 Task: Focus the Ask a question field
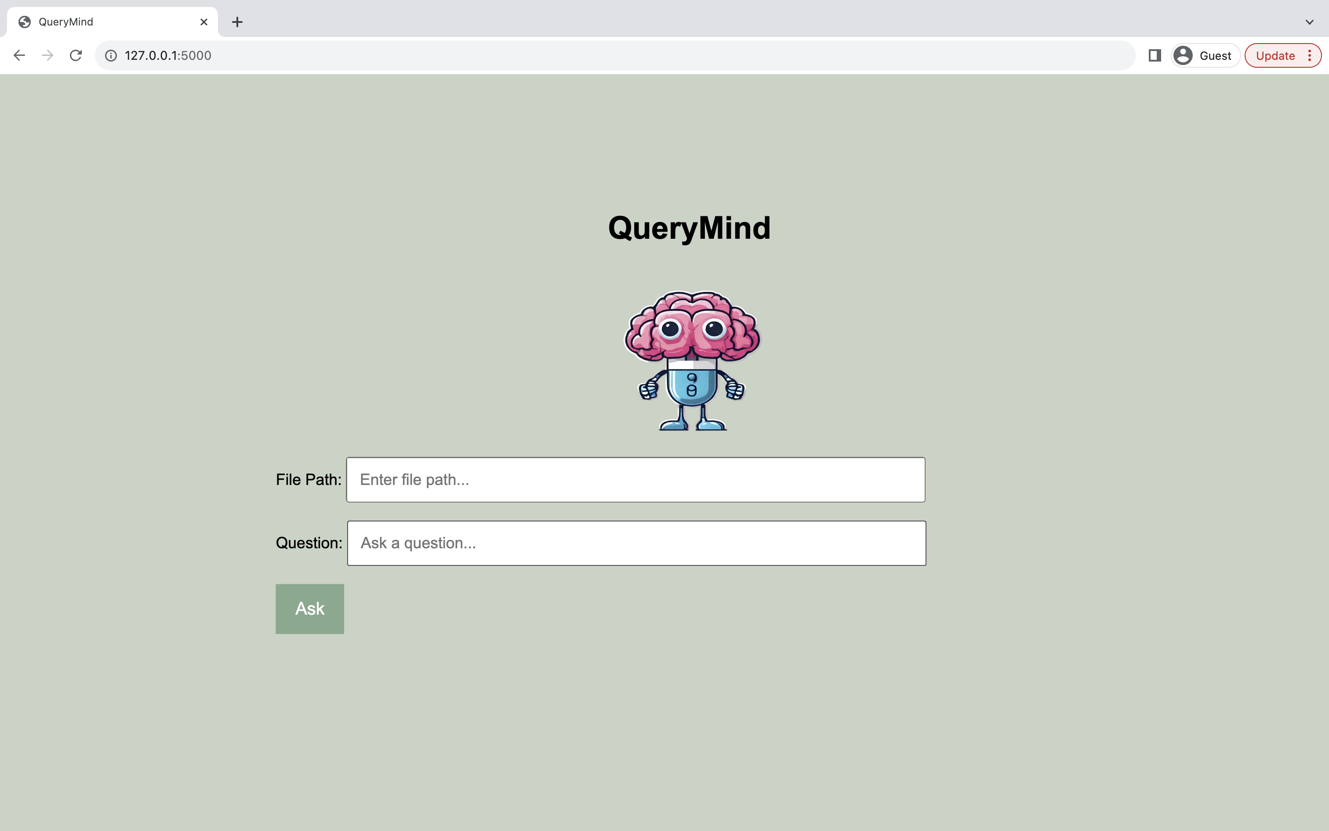point(636,543)
